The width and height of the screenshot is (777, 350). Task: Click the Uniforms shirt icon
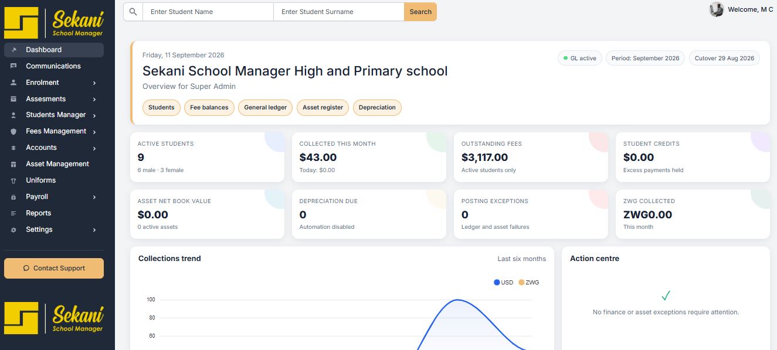coord(13,181)
